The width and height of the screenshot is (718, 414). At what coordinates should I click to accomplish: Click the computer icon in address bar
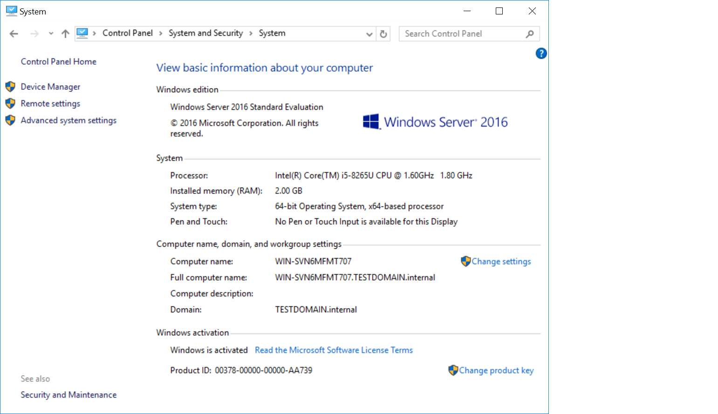pyautogui.click(x=82, y=33)
